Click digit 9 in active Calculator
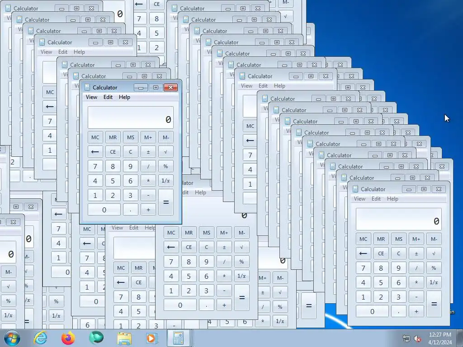Screen dimensions: 463x347 click(131, 166)
